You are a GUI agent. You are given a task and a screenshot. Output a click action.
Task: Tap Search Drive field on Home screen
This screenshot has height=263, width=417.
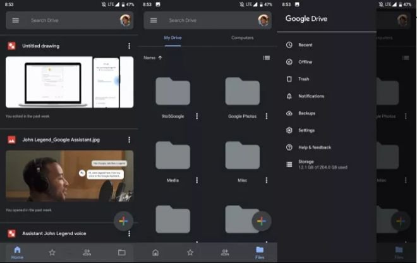(x=69, y=20)
